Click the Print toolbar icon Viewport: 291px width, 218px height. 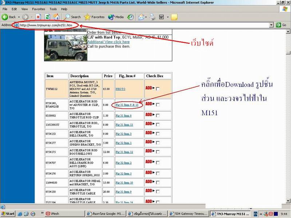click(153, 17)
